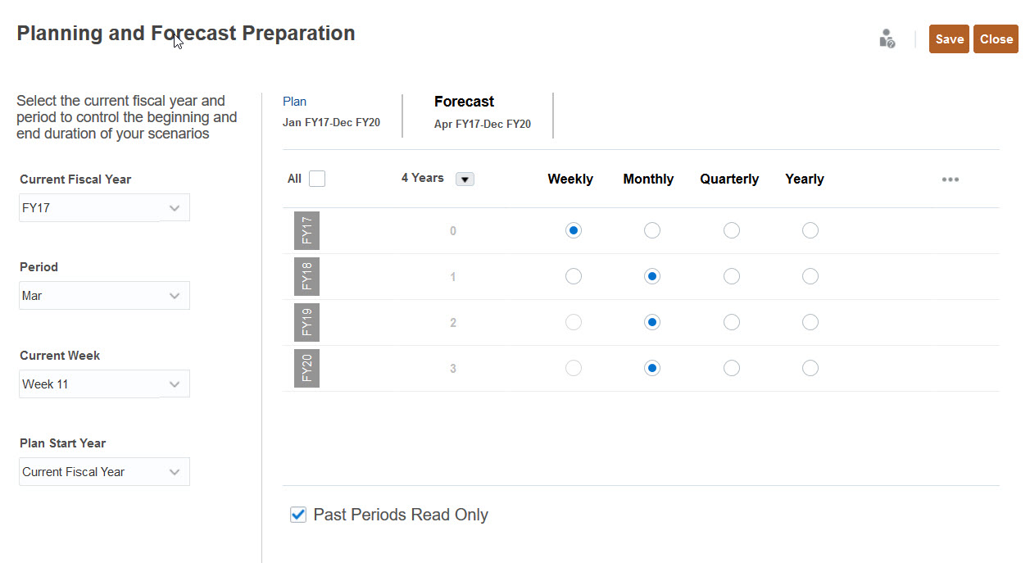Open the Period dropdown showing Mar
This screenshot has width=1030, height=563.
pos(174,296)
